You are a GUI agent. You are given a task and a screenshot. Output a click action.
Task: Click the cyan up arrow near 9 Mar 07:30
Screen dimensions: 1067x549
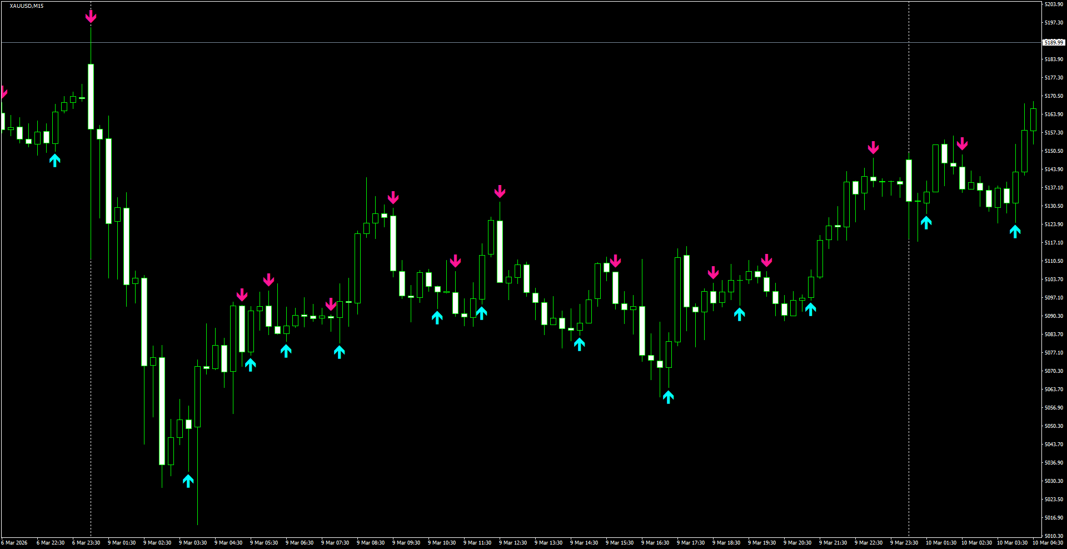coord(338,351)
